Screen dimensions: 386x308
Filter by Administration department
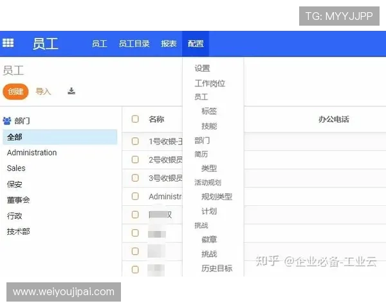tap(32, 153)
